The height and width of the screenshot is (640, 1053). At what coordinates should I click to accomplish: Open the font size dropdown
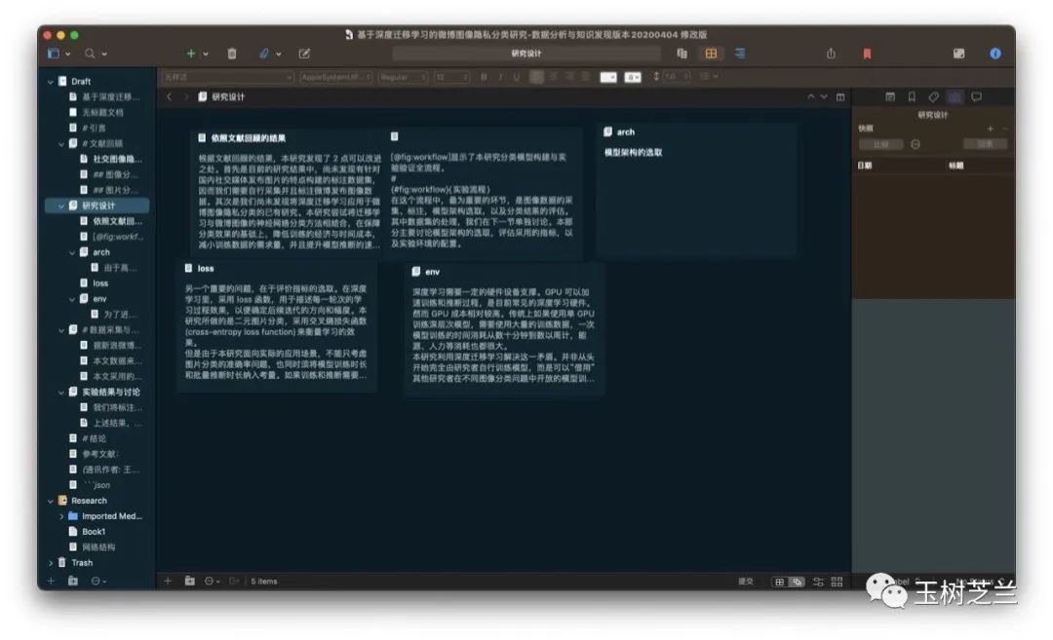451,77
